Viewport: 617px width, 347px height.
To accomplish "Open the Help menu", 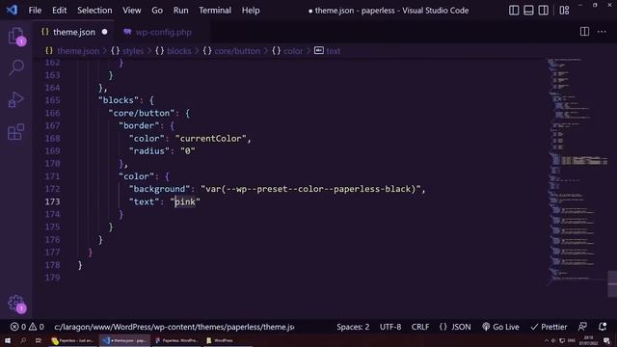I will (x=251, y=11).
